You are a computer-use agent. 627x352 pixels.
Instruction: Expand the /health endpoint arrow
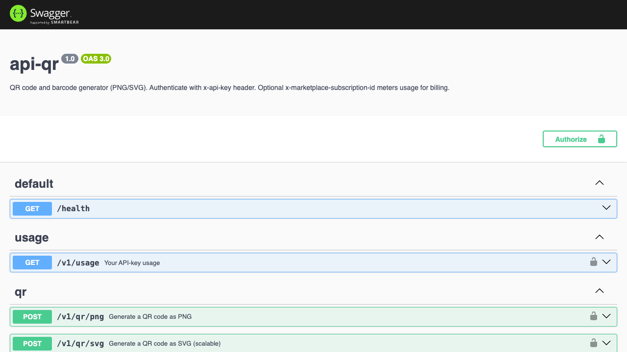point(606,208)
